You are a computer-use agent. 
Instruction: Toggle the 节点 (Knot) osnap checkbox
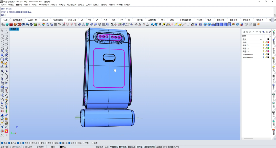click(x=69, y=143)
